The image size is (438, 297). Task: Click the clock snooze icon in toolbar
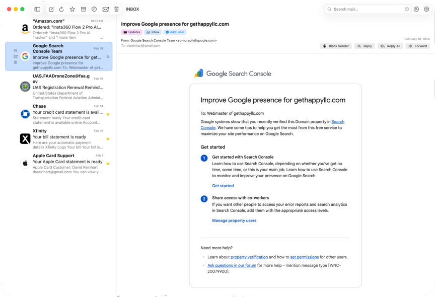[x=94, y=9]
